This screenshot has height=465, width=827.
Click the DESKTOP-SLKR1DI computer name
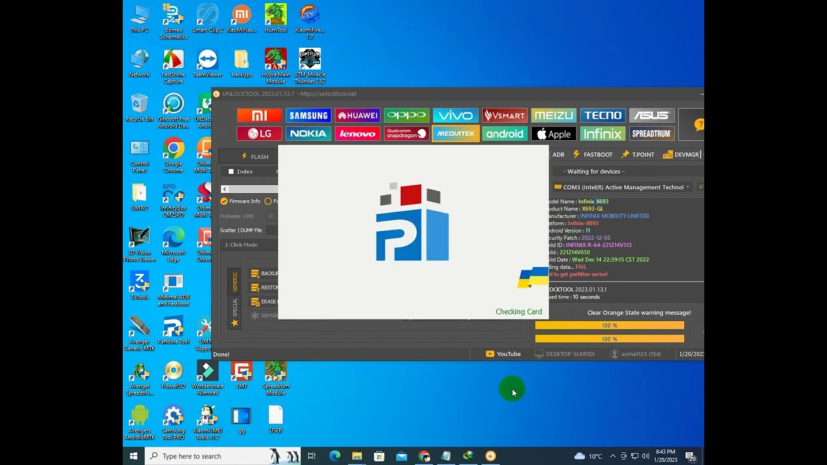565,354
